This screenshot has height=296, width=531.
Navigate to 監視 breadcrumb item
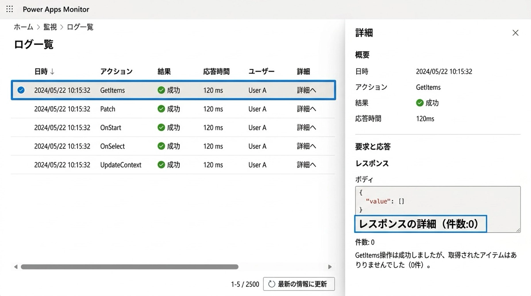(50, 27)
